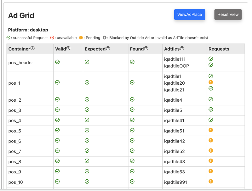Viewport: 252px width, 191px height.
Task: Select the iqadtile111 adtile entry
Action: [175, 59]
